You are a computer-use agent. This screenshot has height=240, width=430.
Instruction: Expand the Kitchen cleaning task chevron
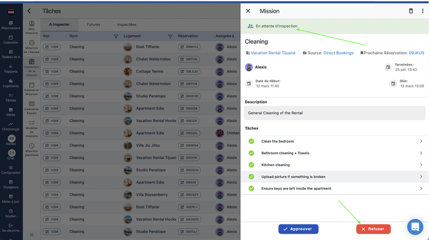tap(421, 165)
